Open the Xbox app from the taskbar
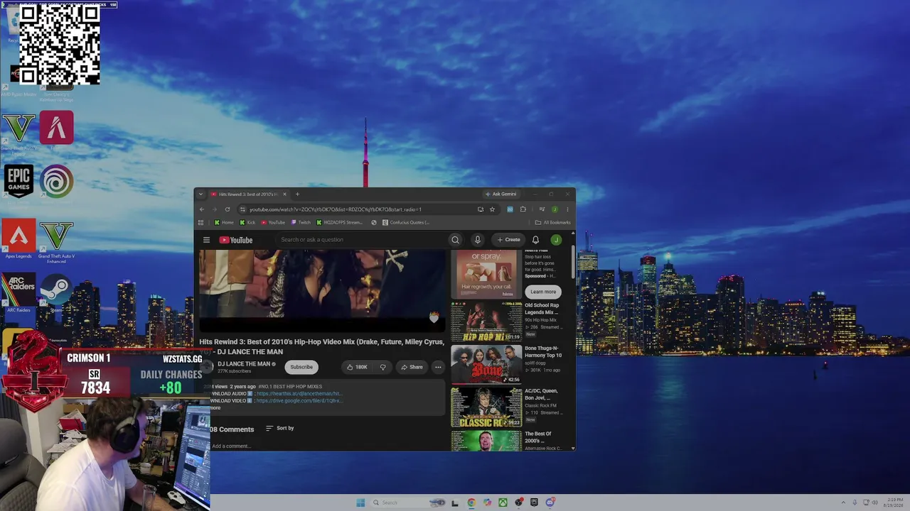This screenshot has height=511, width=910. (503, 502)
